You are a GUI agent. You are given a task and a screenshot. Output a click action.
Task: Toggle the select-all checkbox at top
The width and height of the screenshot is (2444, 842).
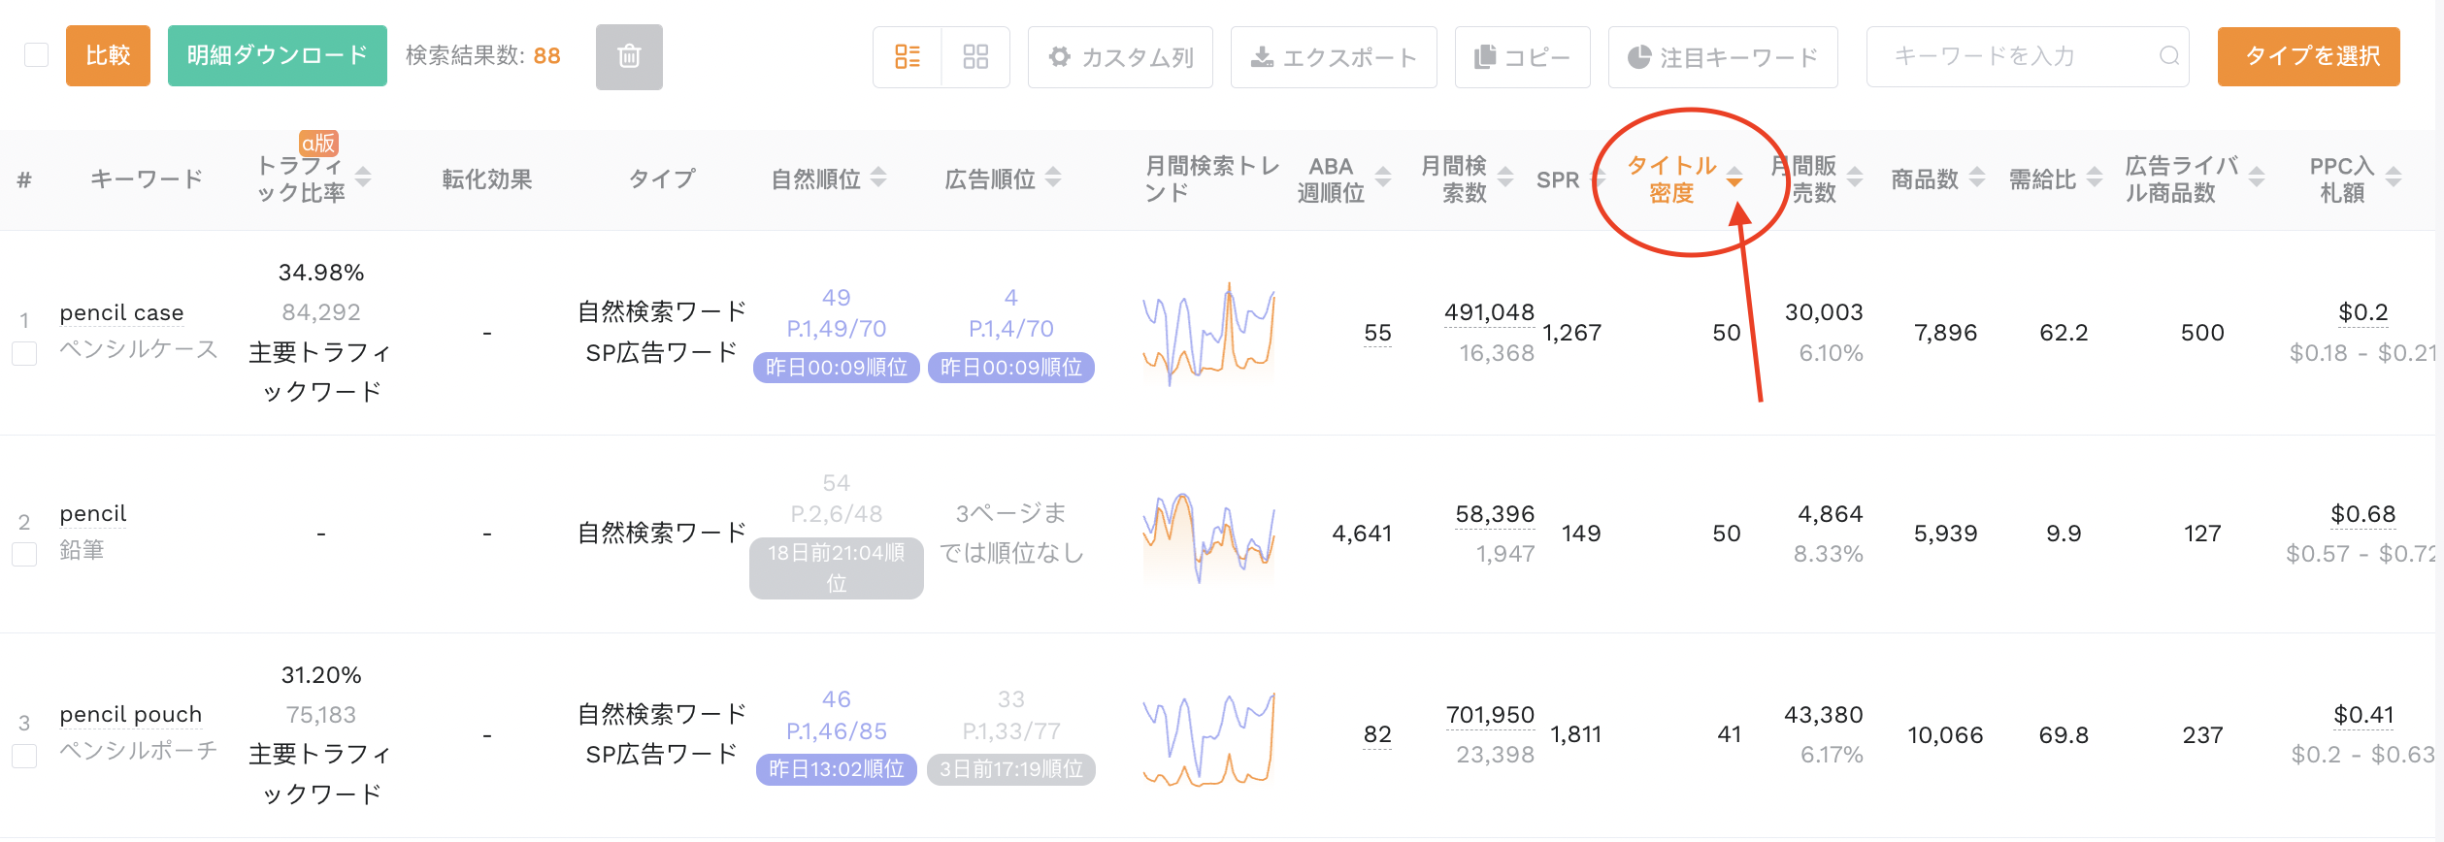tap(36, 55)
